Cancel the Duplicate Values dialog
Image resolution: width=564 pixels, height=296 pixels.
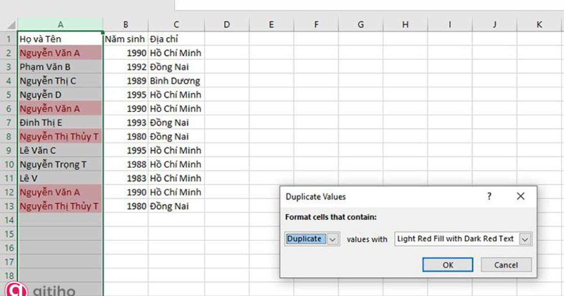pos(506,265)
